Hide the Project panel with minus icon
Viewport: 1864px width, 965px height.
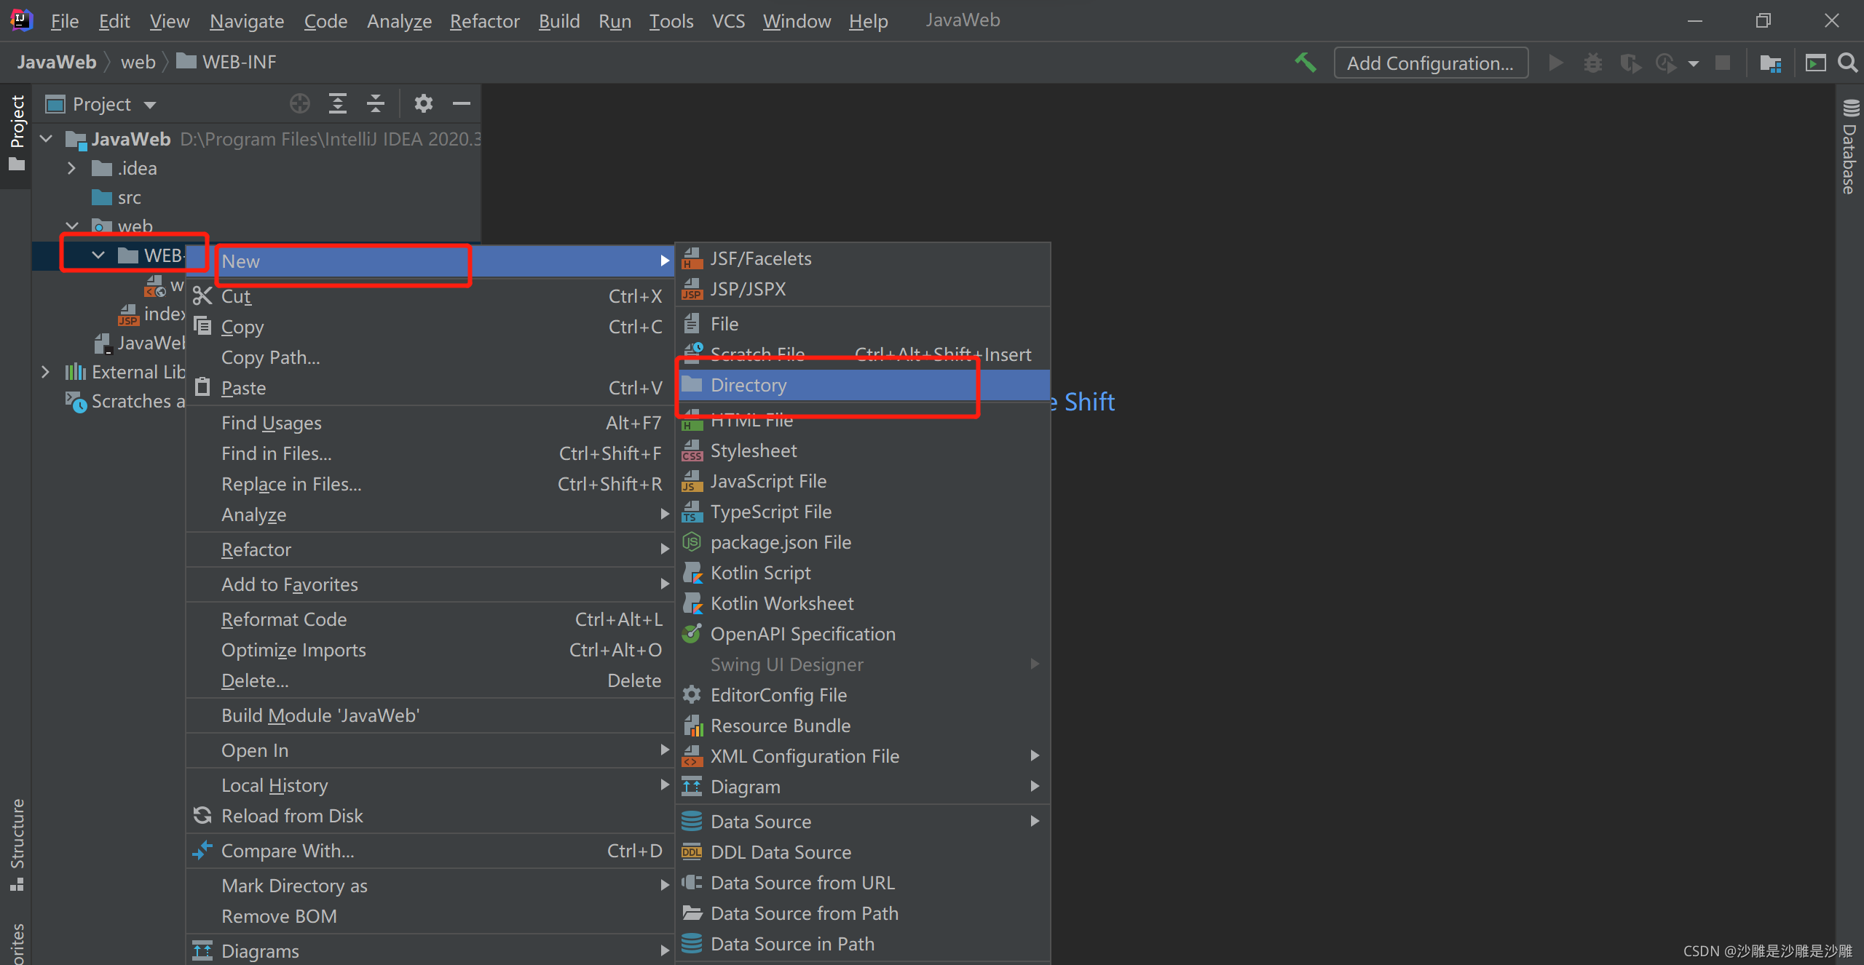[x=461, y=104]
